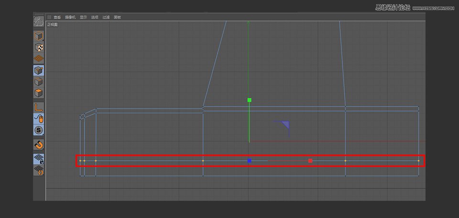Click viewport menu grip square icon

(x=49, y=17)
